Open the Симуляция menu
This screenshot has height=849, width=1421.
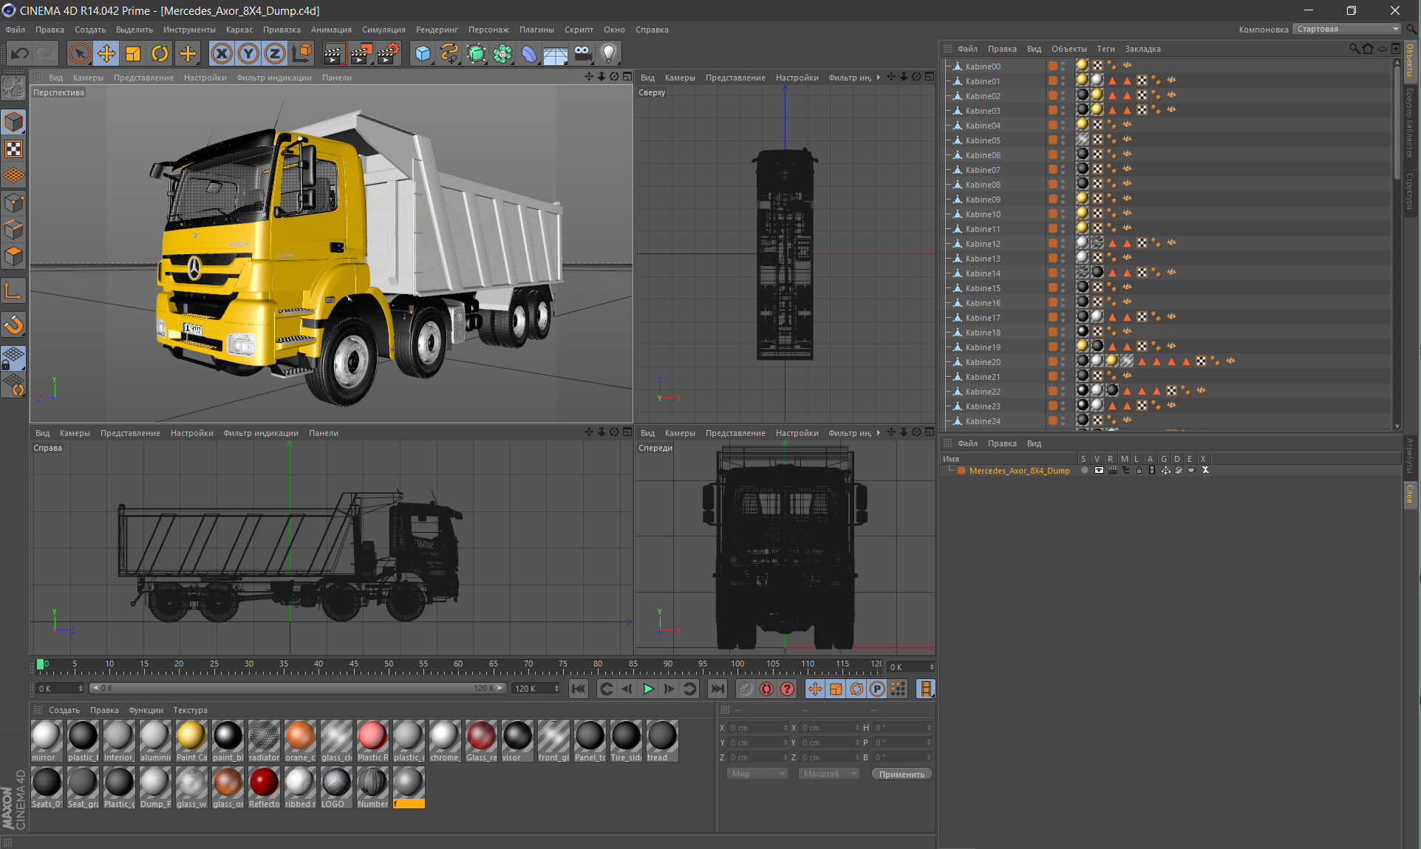coord(384,30)
